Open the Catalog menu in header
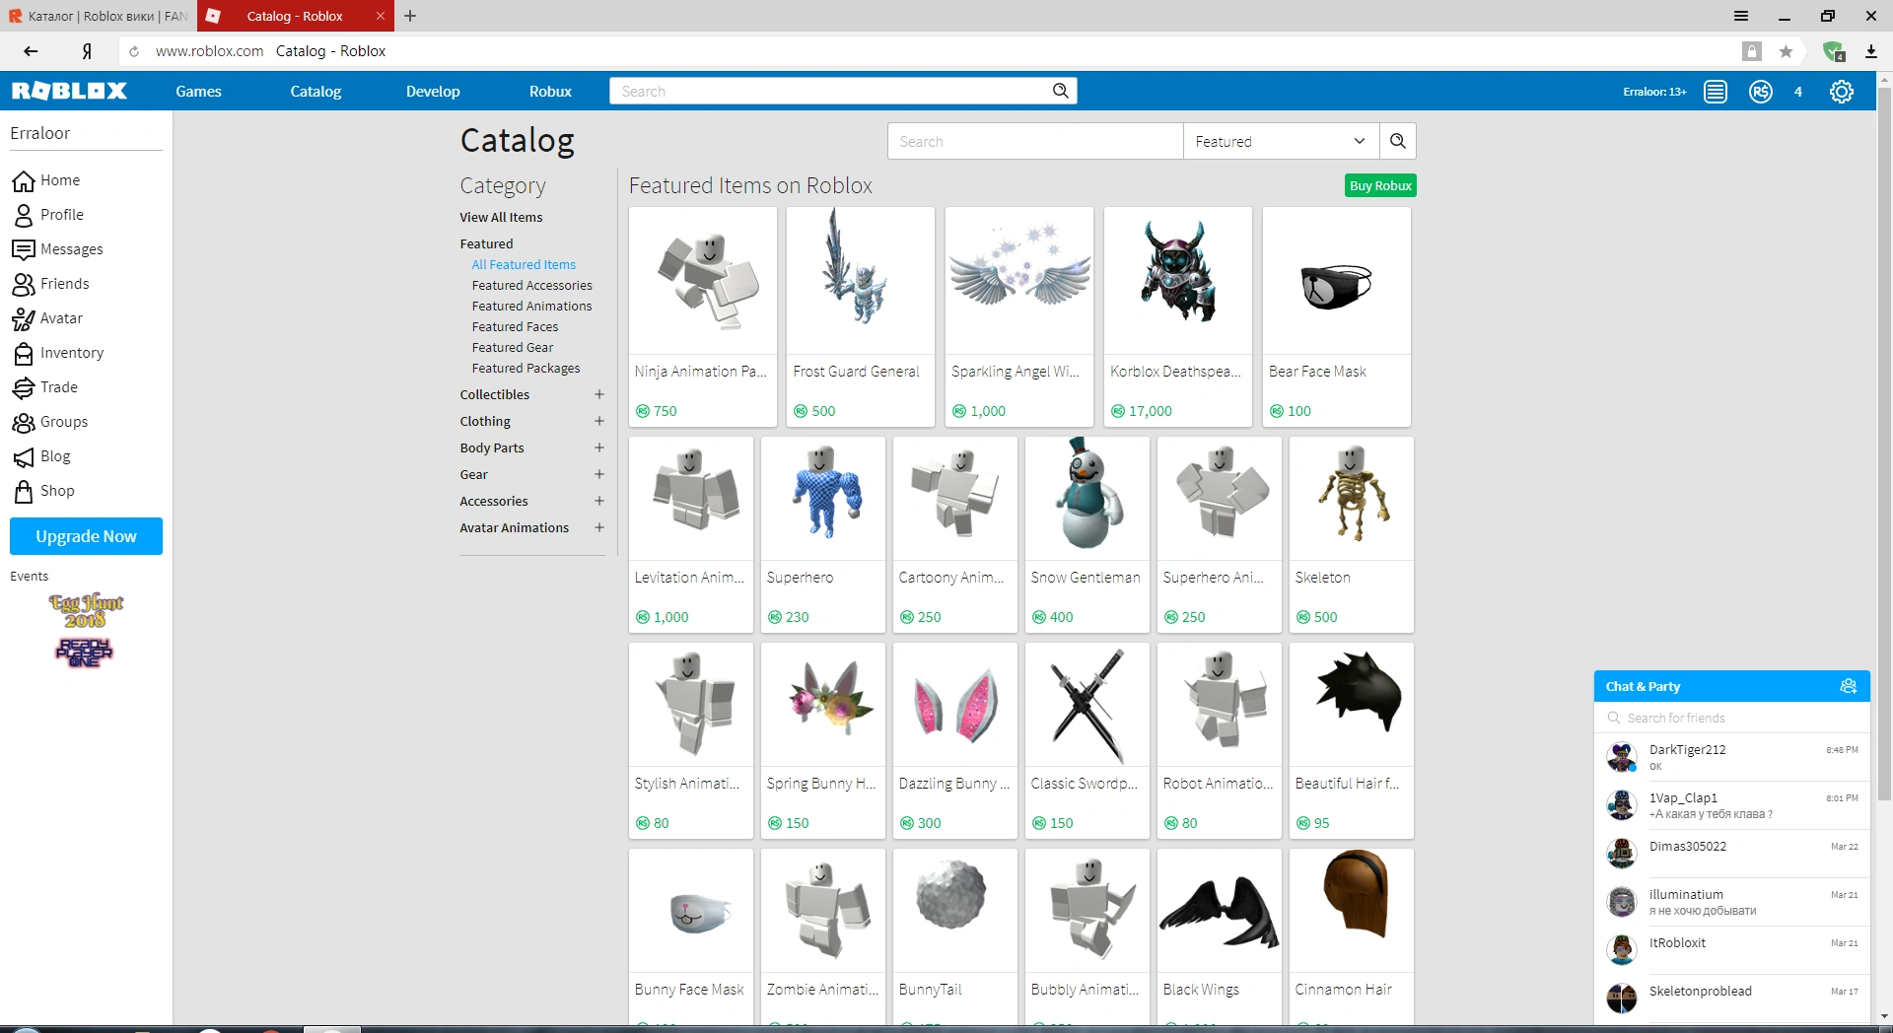The height and width of the screenshot is (1033, 1893). click(315, 91)
